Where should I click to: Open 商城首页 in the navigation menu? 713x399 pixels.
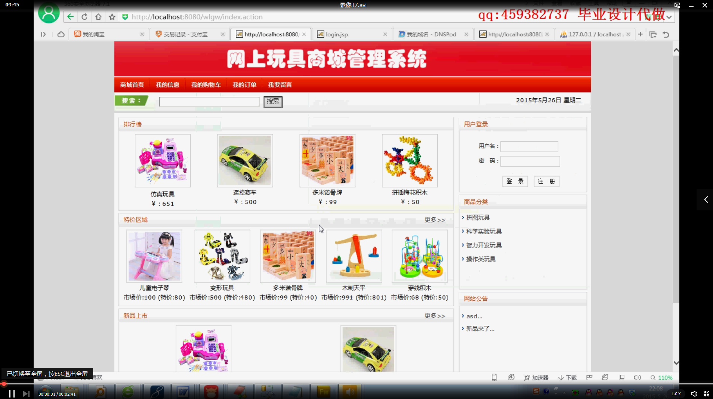tap(132, 85)
